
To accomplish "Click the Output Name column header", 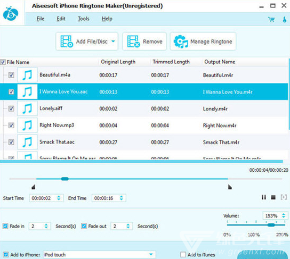I will click(220, 62).
